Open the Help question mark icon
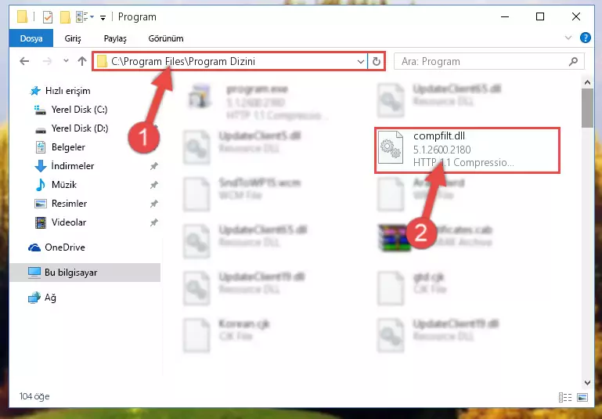Viewport: 602px width, 419px height. 585,38
